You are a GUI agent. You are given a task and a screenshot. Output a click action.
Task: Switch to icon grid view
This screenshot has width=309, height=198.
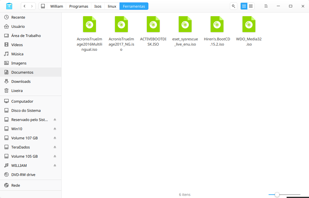244,6
